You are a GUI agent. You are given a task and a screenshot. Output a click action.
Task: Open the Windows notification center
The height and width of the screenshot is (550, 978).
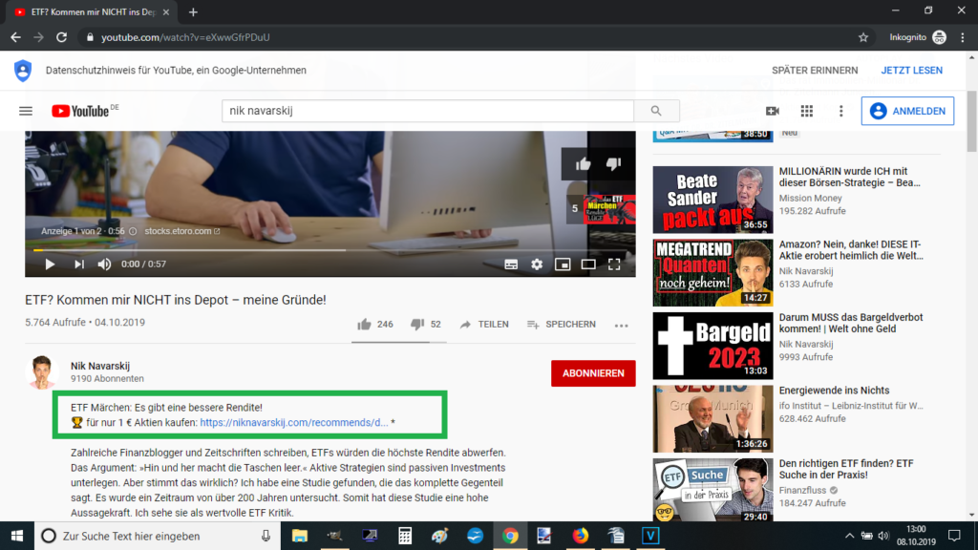[954, 536]
